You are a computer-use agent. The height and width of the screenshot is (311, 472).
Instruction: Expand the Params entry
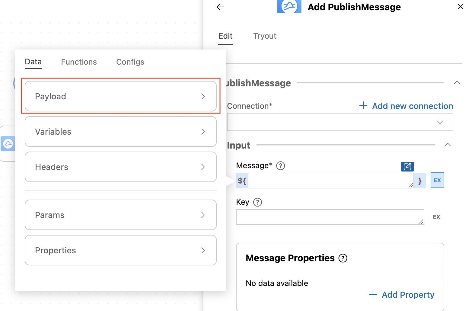point(121,215)
